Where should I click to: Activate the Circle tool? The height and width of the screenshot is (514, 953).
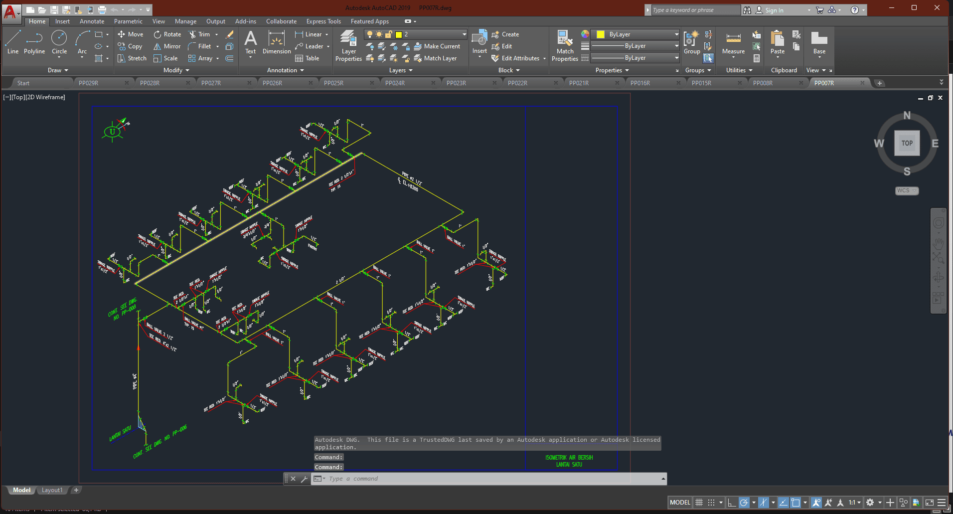tap(59, 42)
